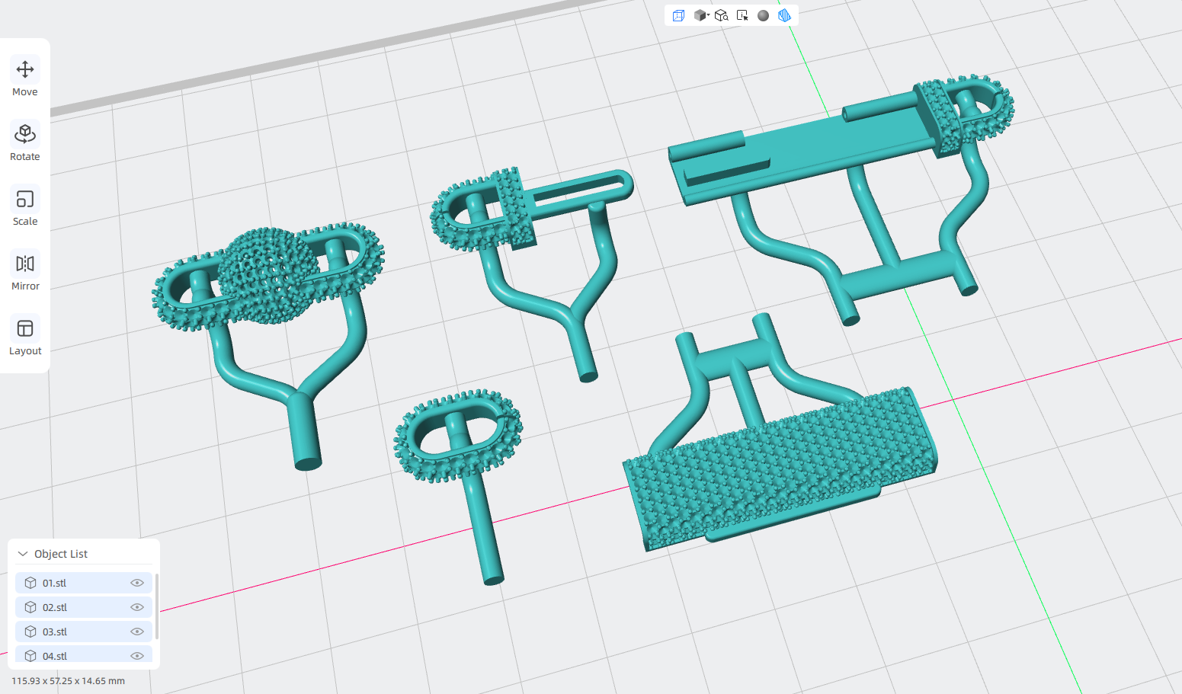Toggle the blue striped cross-section view icon
The width and height of the screenshot is (1182, 694).
click(784, 15)
